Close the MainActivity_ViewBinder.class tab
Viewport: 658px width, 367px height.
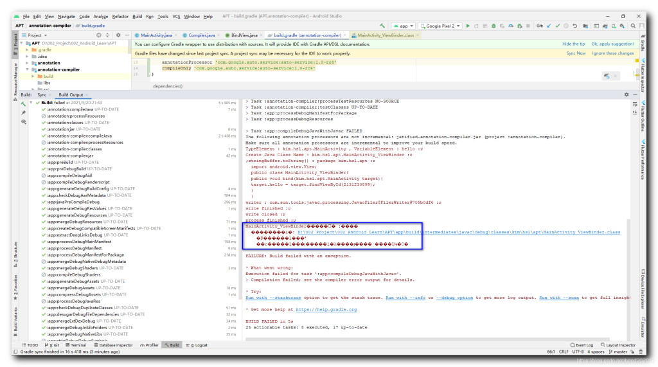pyautogui.click(x=418, y=35)
